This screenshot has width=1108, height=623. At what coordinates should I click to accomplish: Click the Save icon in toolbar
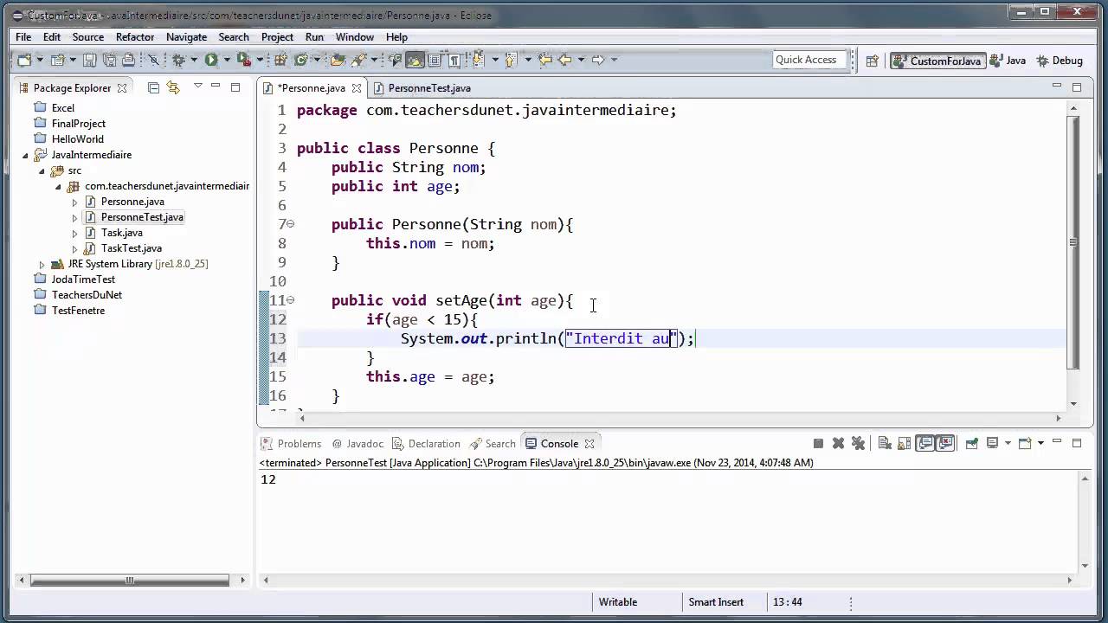[89, 60]
